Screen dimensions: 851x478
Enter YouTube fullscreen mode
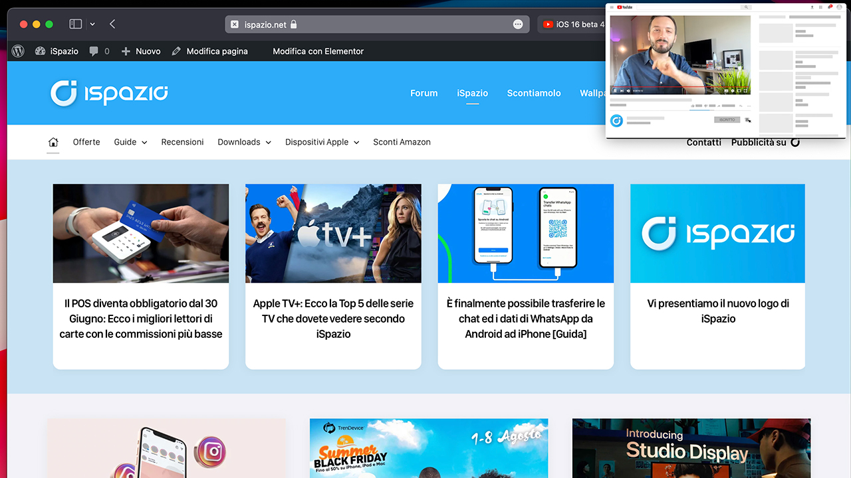746,90
